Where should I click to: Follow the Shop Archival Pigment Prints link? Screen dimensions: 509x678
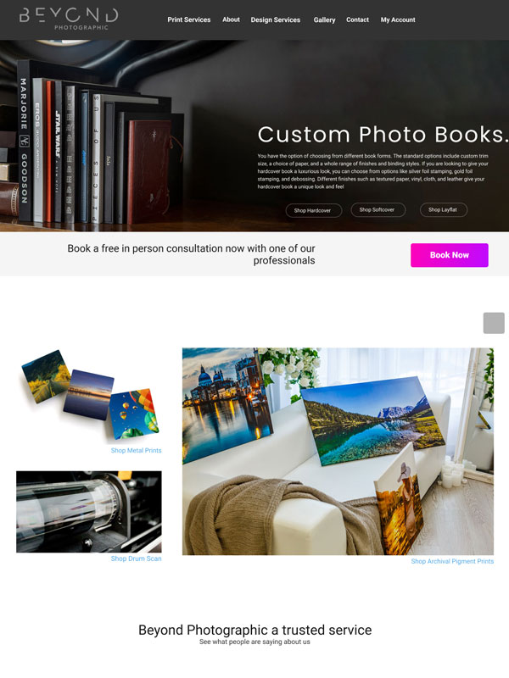click(452, 561)
